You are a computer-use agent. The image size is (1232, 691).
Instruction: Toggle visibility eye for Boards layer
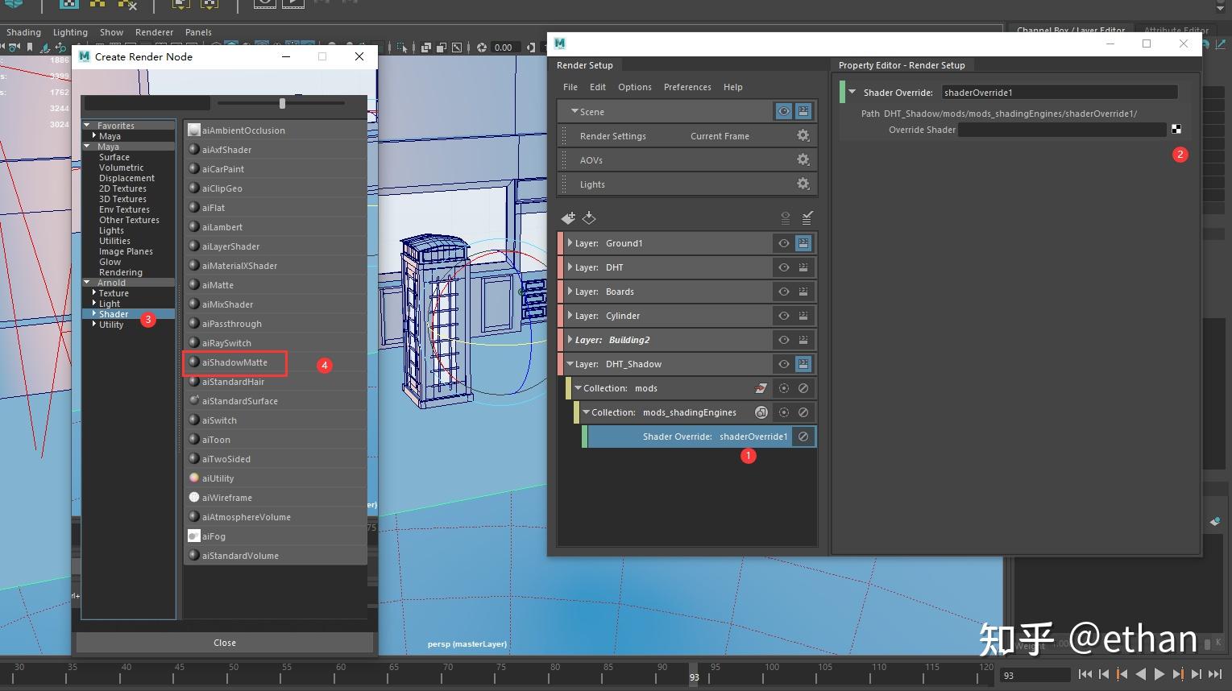(783, 291)
